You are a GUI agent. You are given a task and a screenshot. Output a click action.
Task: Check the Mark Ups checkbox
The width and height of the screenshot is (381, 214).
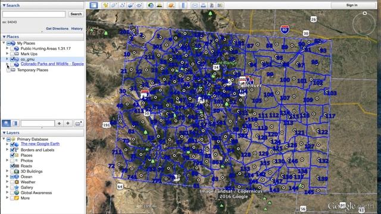coord(12,54)
